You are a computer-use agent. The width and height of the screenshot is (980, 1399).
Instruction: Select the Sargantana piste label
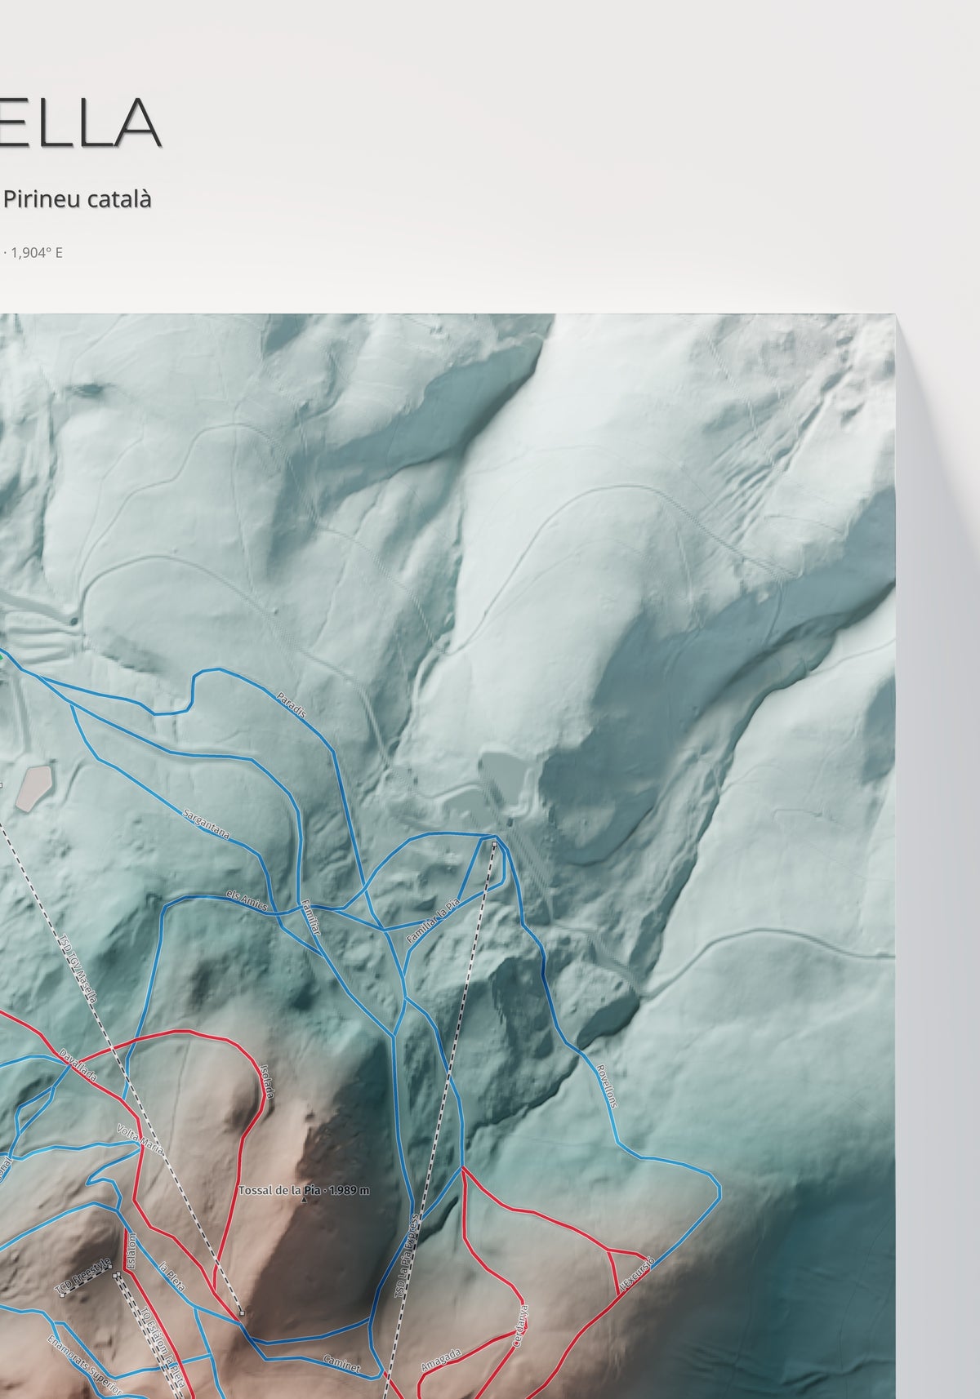pyautogui.click(x=207, y=824)
